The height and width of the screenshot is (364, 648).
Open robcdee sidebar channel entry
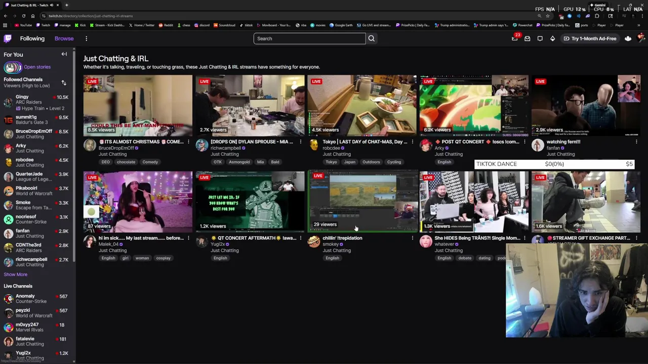(36, 162)
